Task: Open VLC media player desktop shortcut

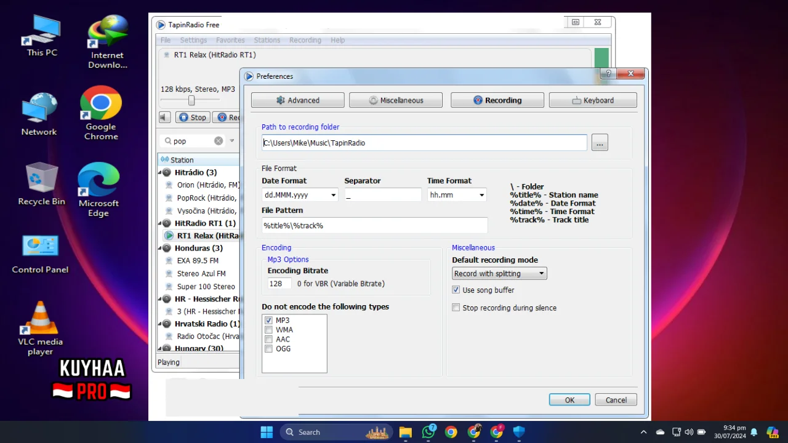Action: (x=40, y=329)
